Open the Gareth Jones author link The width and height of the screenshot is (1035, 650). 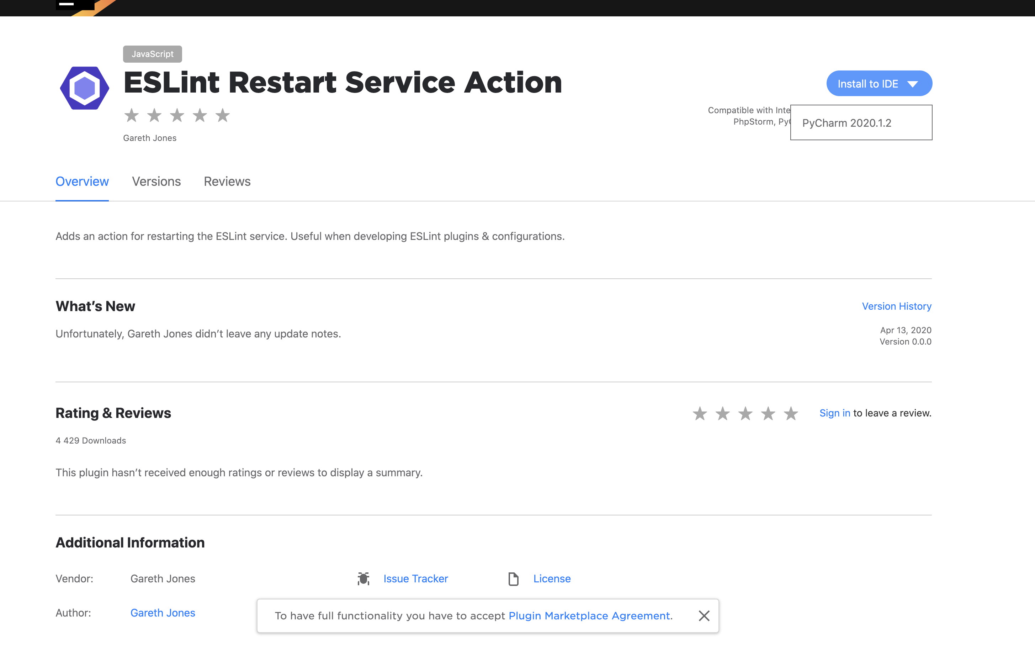(163, 613)
